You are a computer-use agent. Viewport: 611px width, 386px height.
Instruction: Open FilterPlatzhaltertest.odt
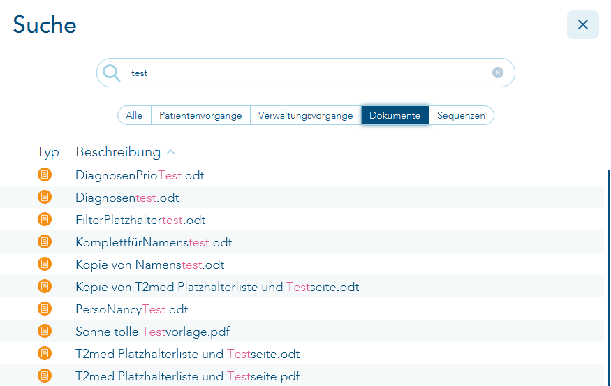140,220
